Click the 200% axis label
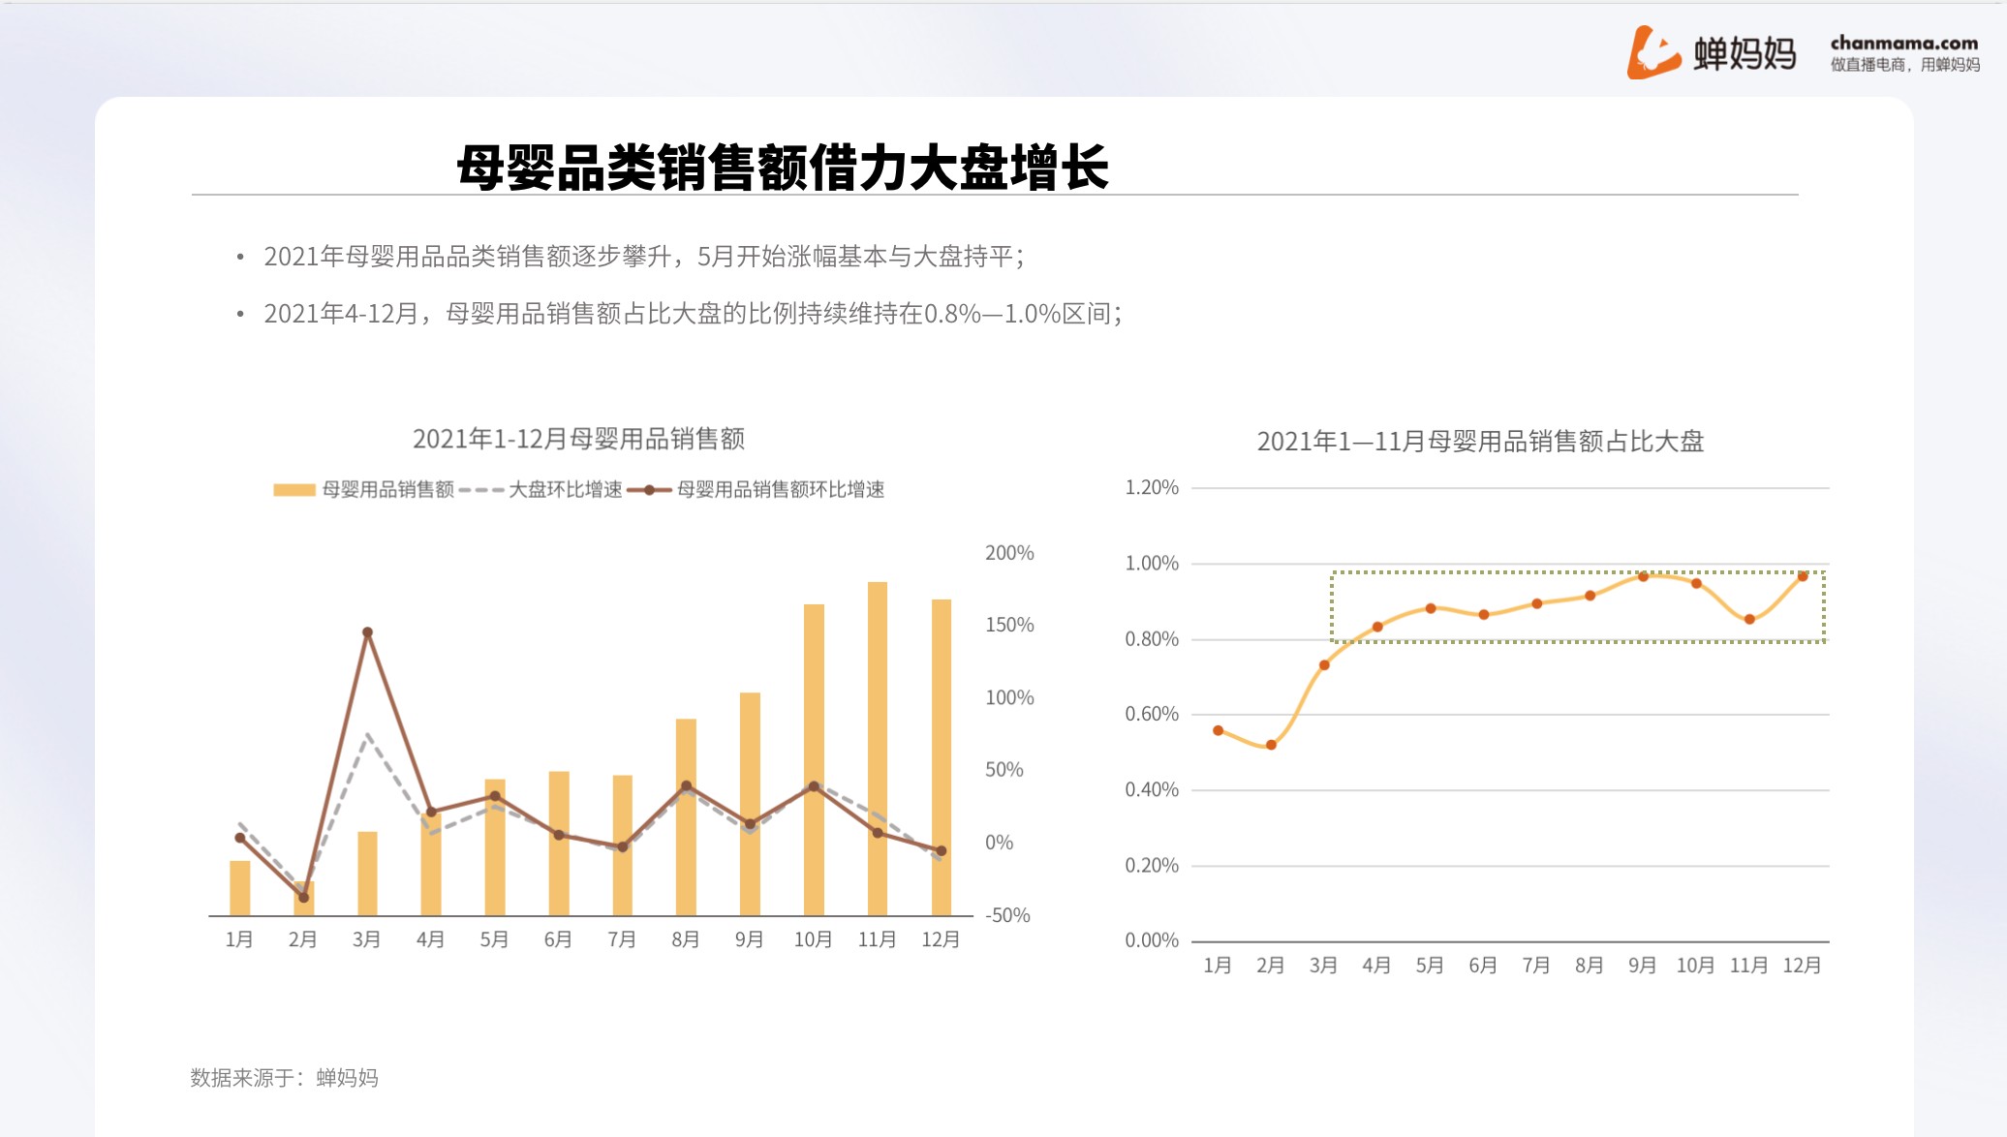Viewport: 2007px width, 1137px height. (1009, 553)
